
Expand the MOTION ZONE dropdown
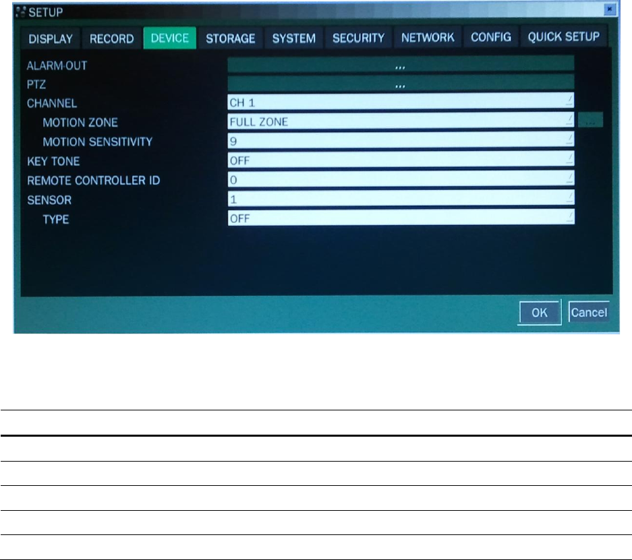401,121
